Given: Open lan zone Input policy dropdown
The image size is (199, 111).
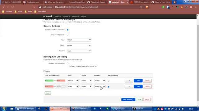Looking at the screenshot, I should point(73,80).
